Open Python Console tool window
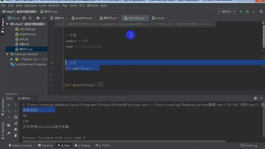 [20, 145]
